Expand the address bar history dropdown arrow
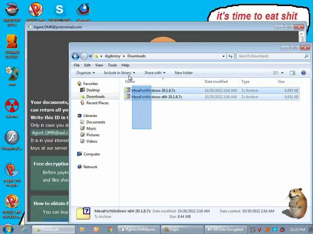 [x=223, y=56]
